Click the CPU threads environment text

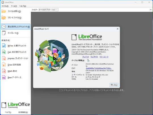[x=99, y=71]
